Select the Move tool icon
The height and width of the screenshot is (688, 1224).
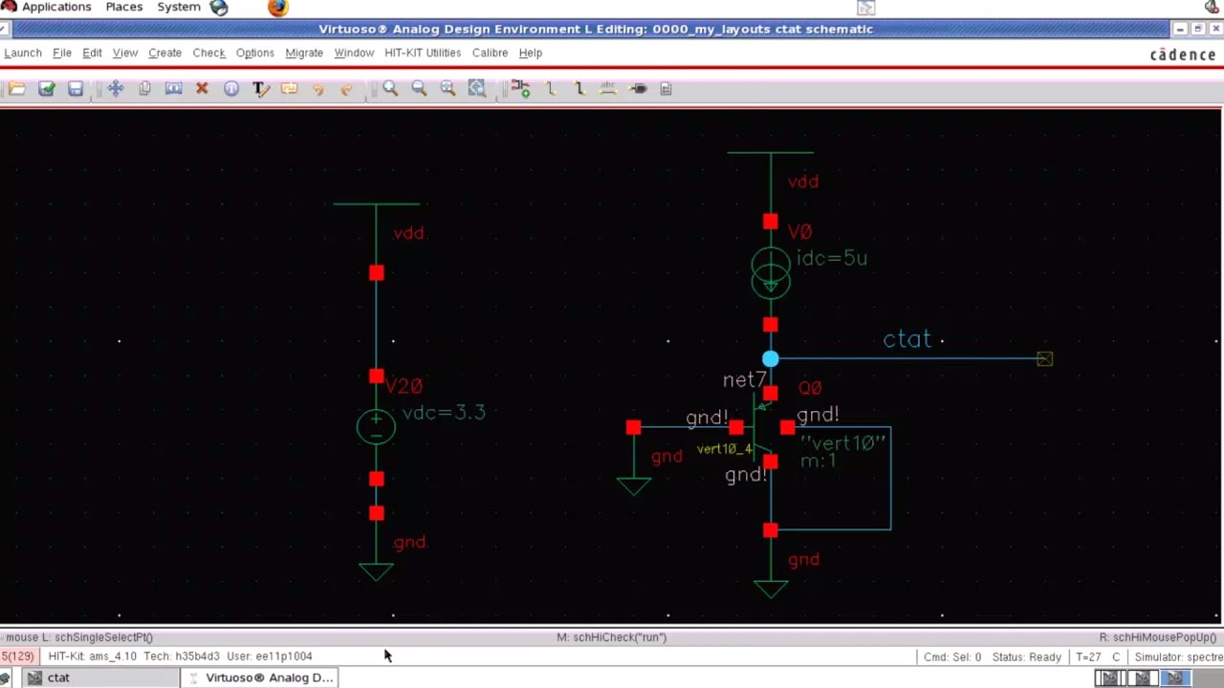tap(116, 89)
